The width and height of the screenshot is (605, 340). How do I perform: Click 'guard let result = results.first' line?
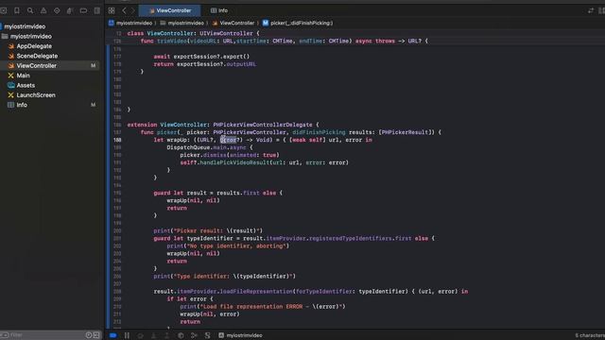[217, 193]
